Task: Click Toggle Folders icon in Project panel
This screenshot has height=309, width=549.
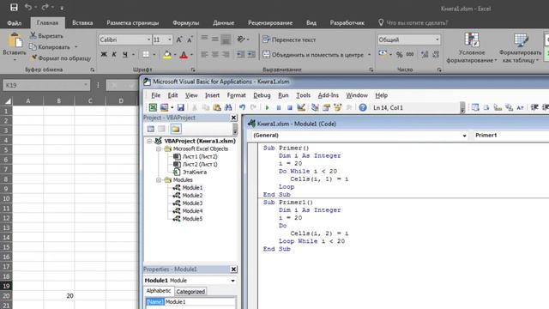Action: click(x=176, y=129)
